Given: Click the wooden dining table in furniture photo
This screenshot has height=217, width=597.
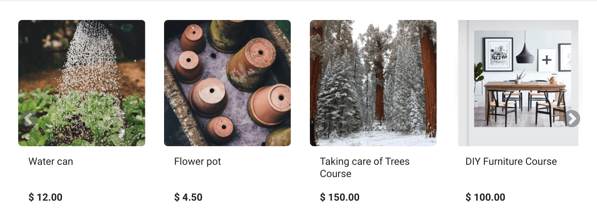Looking at the screenshot, I should [524, 86].
